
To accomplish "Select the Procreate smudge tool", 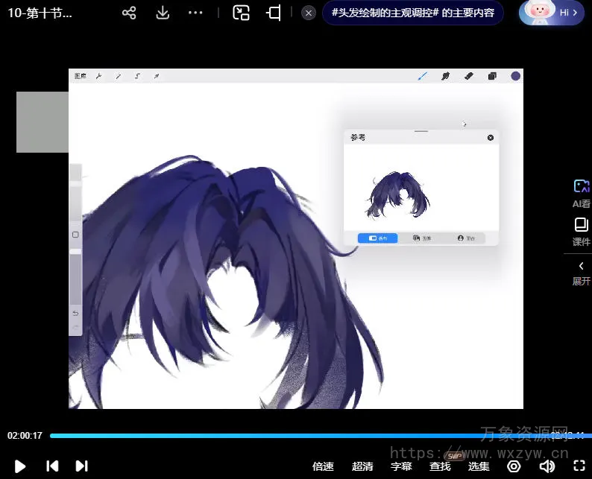I will point(445,76).
